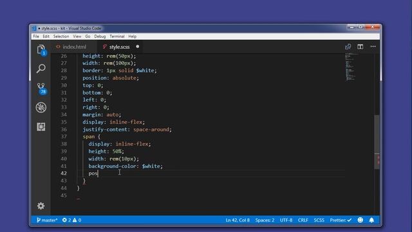Open the File menu
412x232 pixels.
(36, 36)
